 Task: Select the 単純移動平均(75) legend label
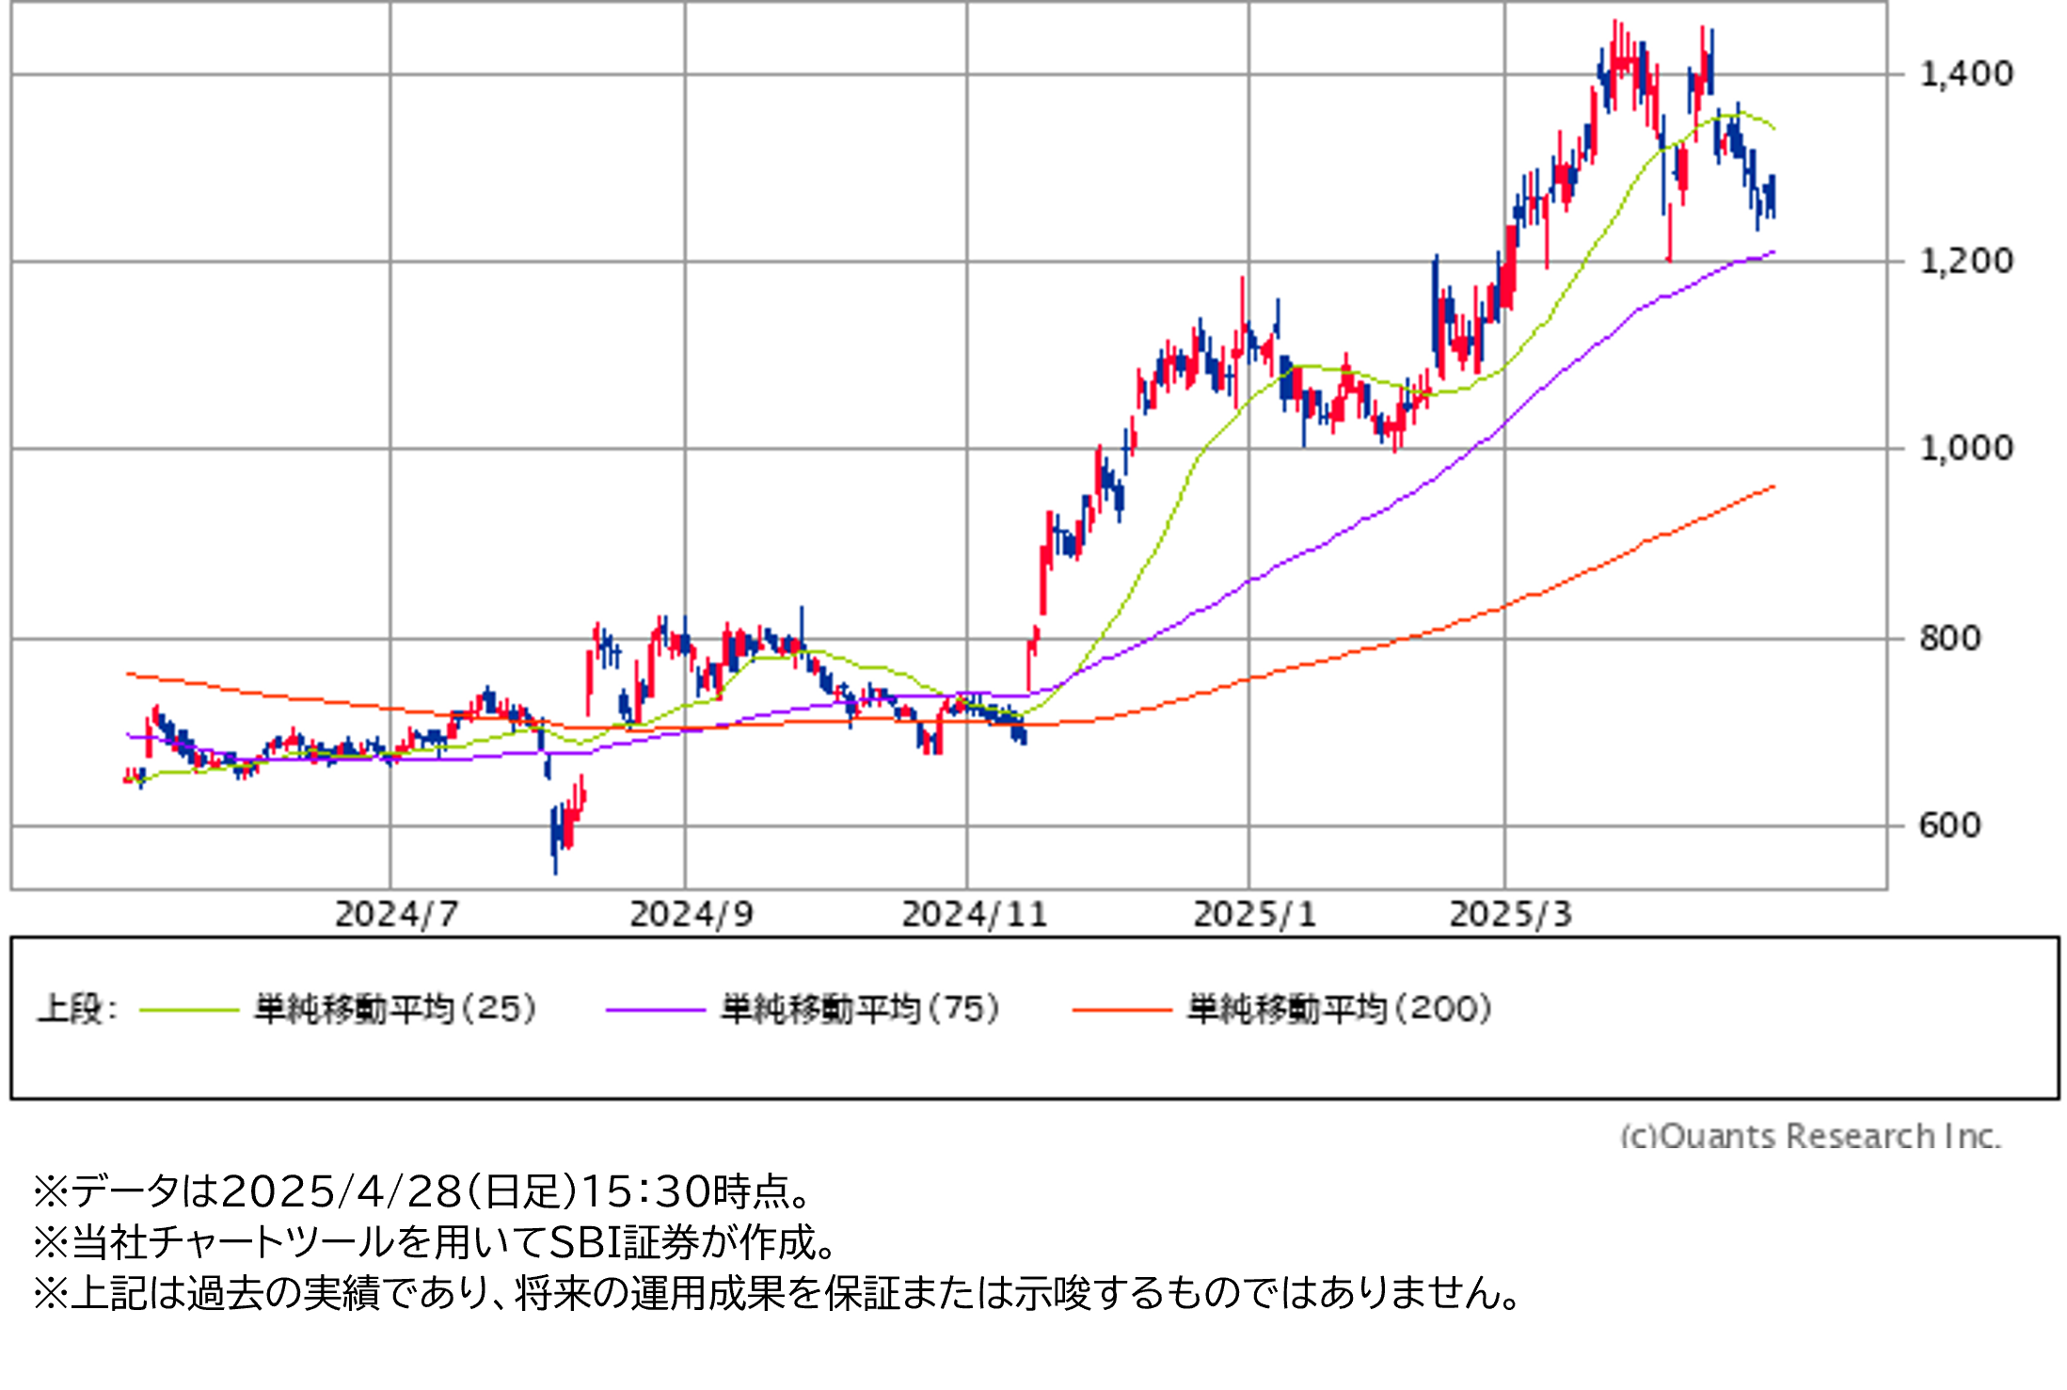click(860, 1009)
